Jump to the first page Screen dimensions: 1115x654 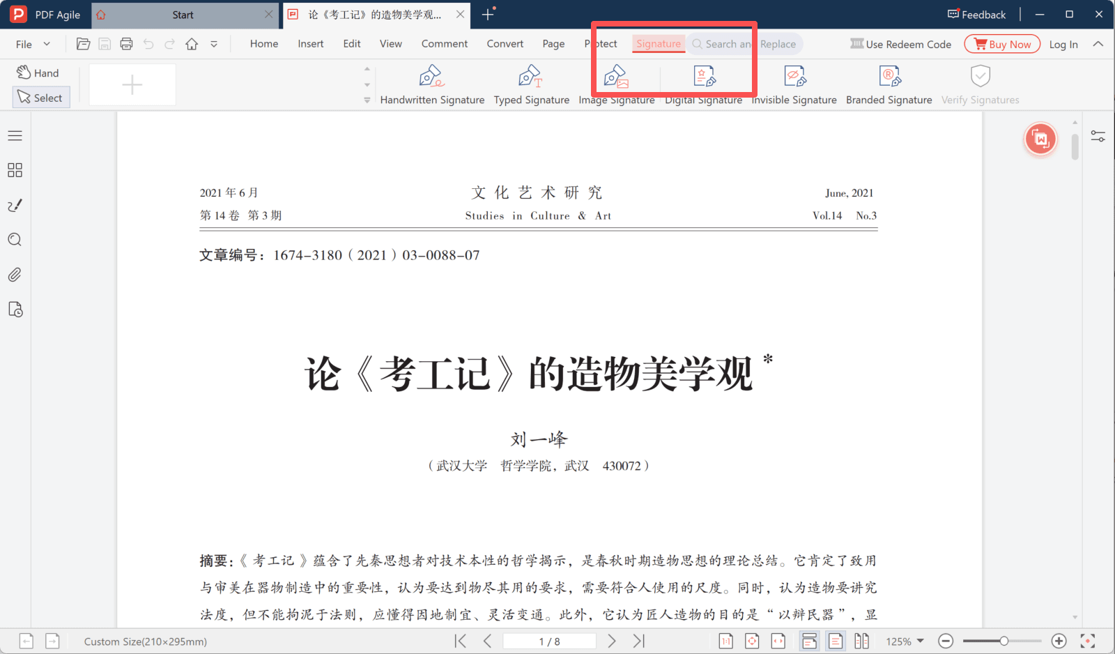coord(461,641)
